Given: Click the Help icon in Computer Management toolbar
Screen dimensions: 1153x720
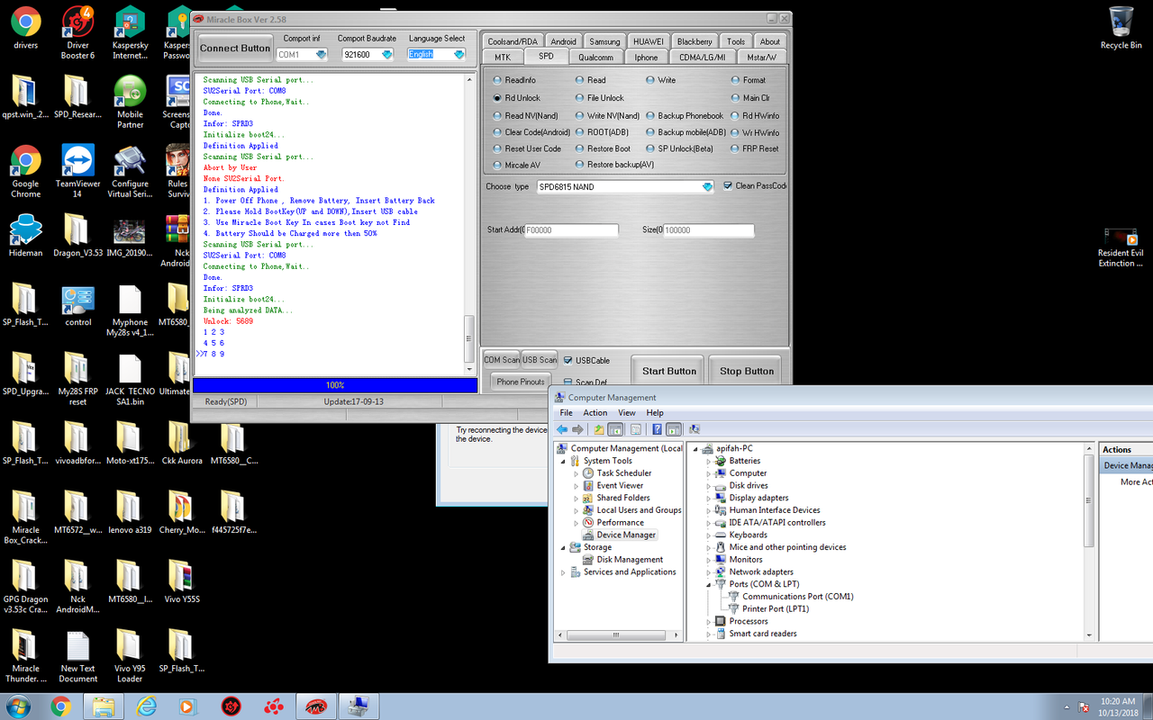Looking at the screenshot, I should click(657, 429).
